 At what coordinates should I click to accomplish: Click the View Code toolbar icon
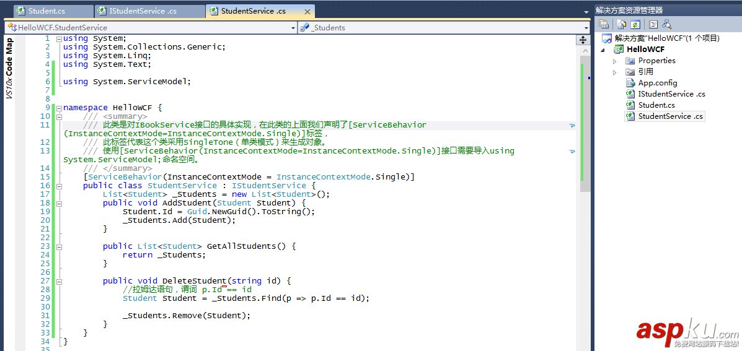tap(653, 24)
